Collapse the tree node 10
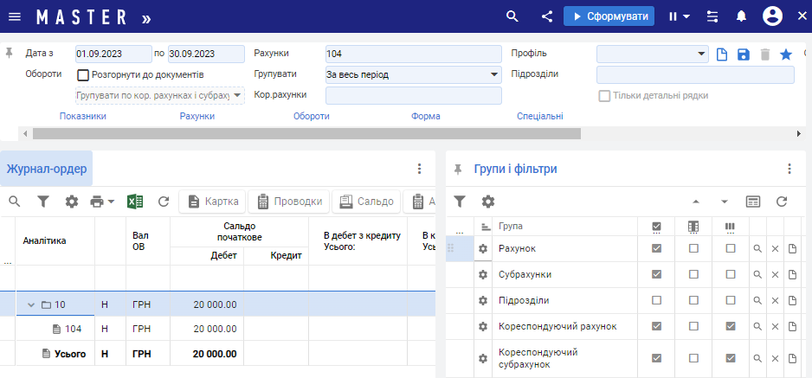The width and height of the screenshot is (812, 378). tap(31, 304)
